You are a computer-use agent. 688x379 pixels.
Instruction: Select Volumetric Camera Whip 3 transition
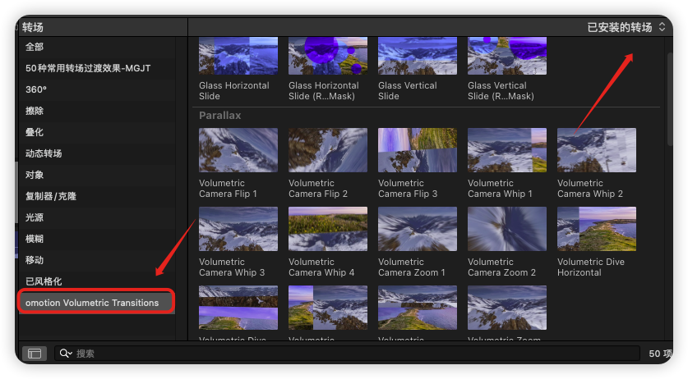point(238,229)
